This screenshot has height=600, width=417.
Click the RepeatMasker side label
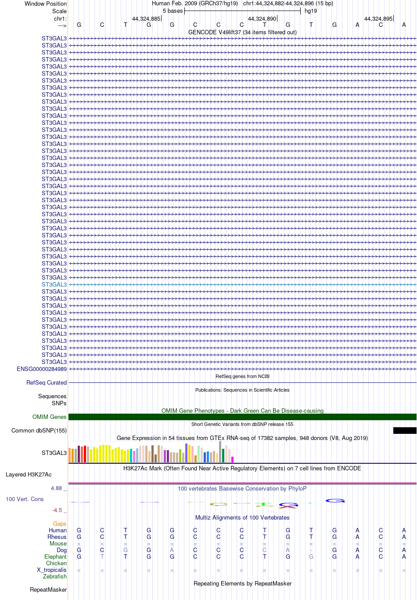(x=48, y=589)
